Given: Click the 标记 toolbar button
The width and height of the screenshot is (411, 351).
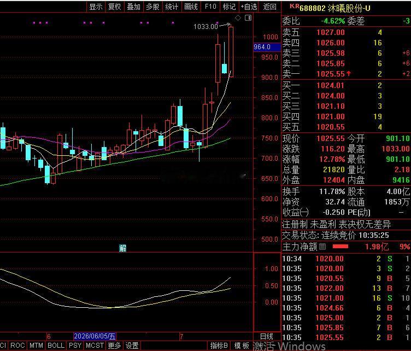Looking at the screenshot, I should tap(230, 7).
